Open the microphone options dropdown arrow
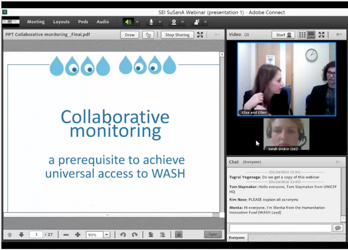Viewport: 348px width, 250px height. [x=160, y=22]
